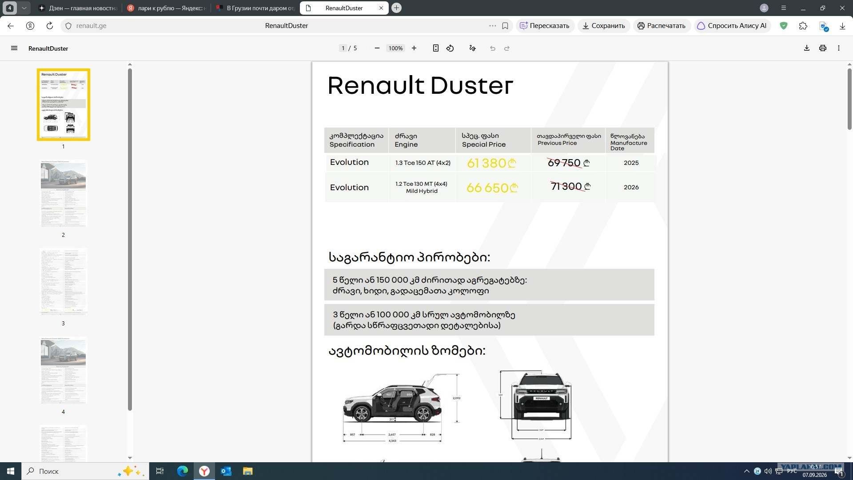
Task: Toggle the PDF sidebar menu icon
Action: 14,48
